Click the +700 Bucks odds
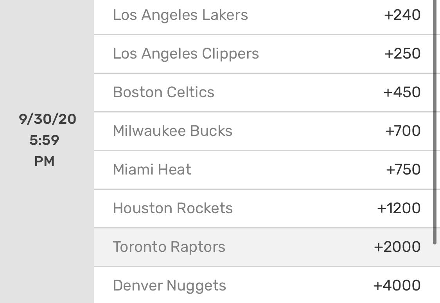The height and width of the screenshot is (303, 440). point(403,131)
